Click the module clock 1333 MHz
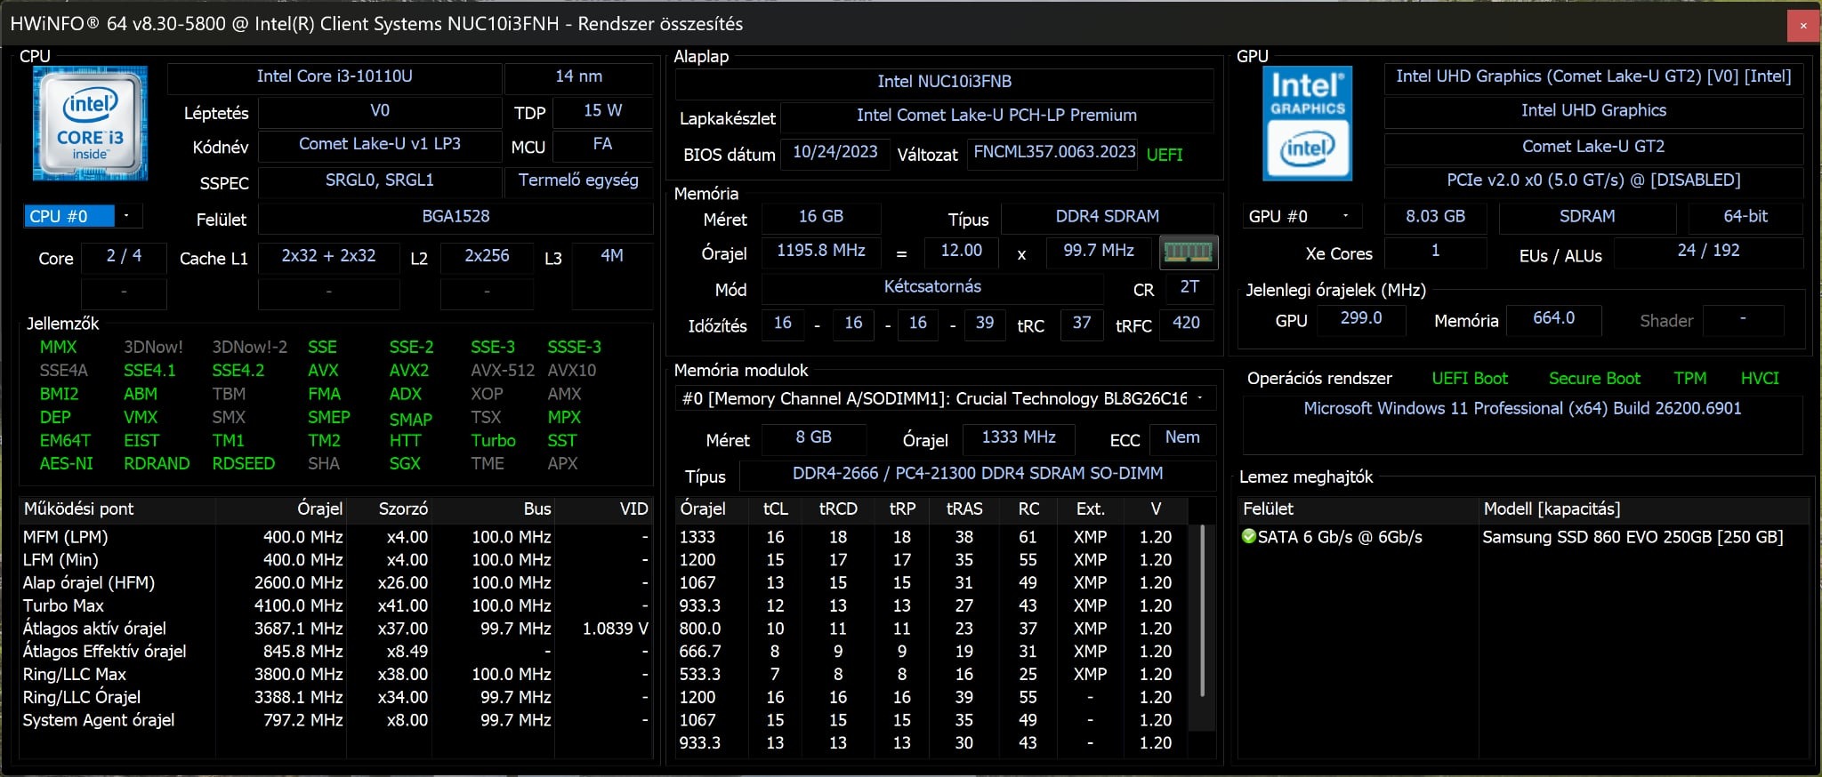 coord(1019,437)
